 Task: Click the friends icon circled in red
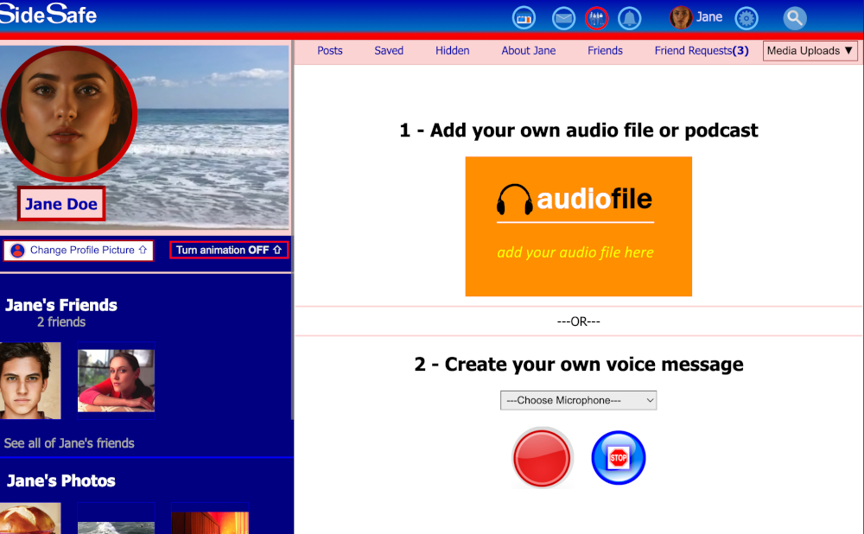[x=596, y=17]
